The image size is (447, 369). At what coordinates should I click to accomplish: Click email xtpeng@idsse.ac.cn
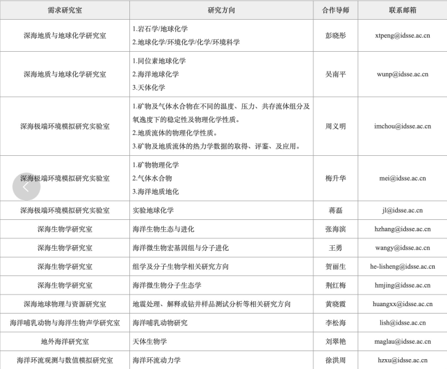pyautogui.click(x=403, y=36)
